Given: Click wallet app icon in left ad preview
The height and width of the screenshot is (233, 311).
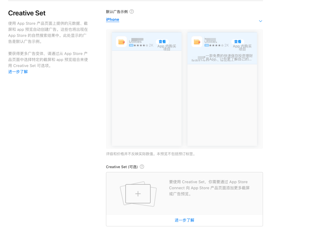Looking at the screenshot, I should click(121, 42).
